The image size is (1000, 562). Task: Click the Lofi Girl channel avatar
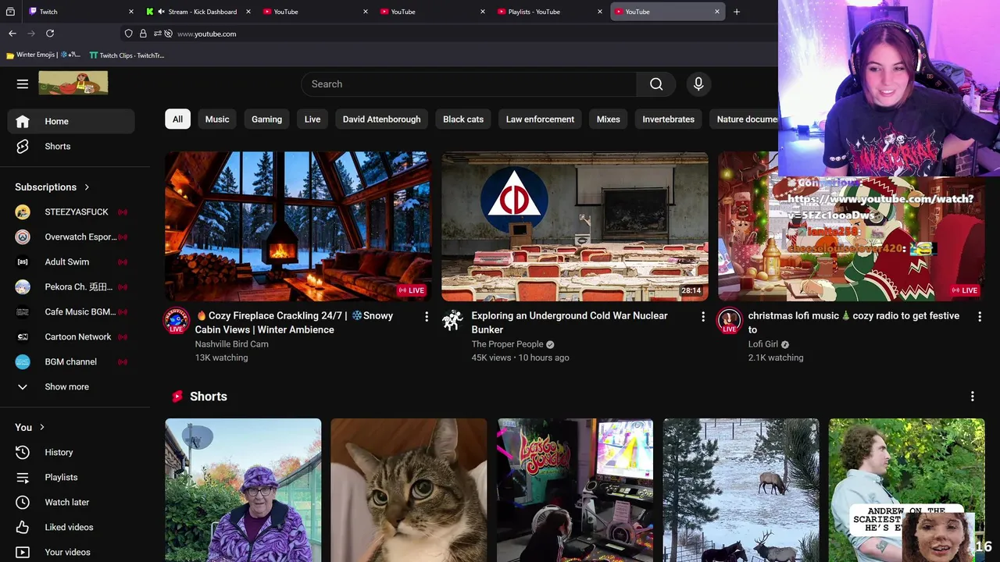(729, 321)
